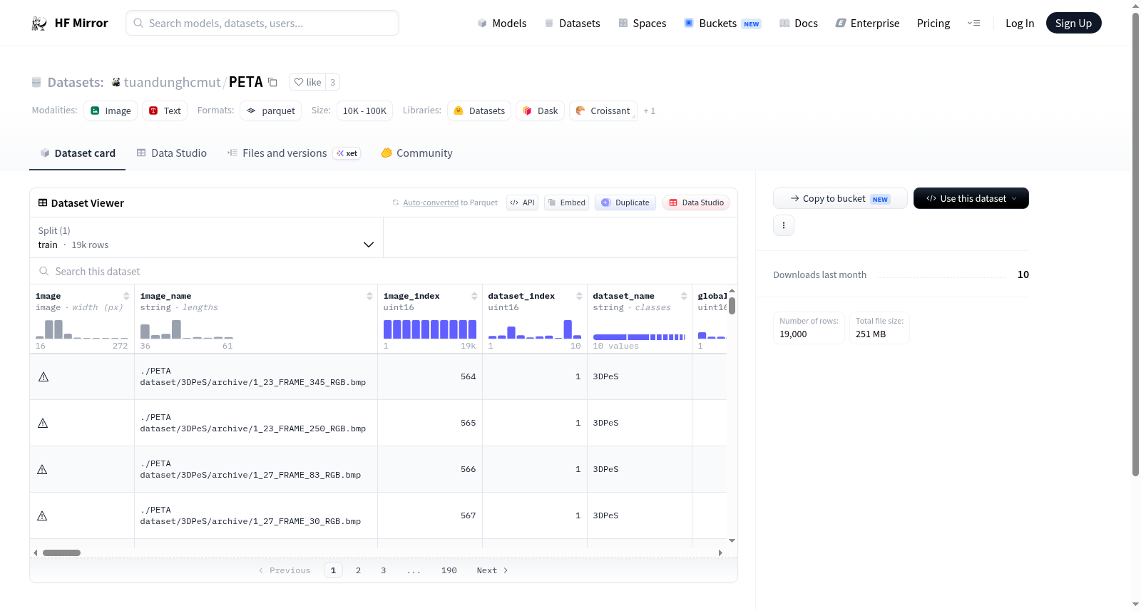Sort by image_name column arrows
Screen dimensions: 1141x611
coord(369,296)
